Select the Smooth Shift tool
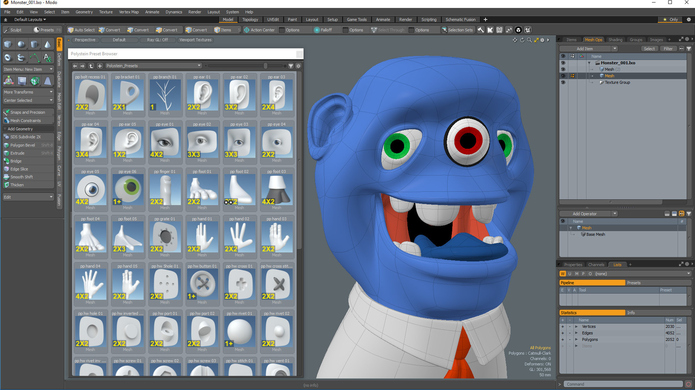695x390 pixels. tap(22, 177)
